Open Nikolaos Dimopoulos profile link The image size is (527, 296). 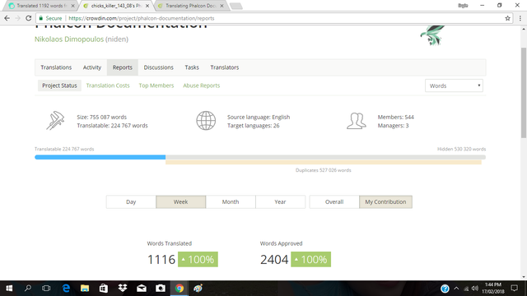click(x=69, y=39)
